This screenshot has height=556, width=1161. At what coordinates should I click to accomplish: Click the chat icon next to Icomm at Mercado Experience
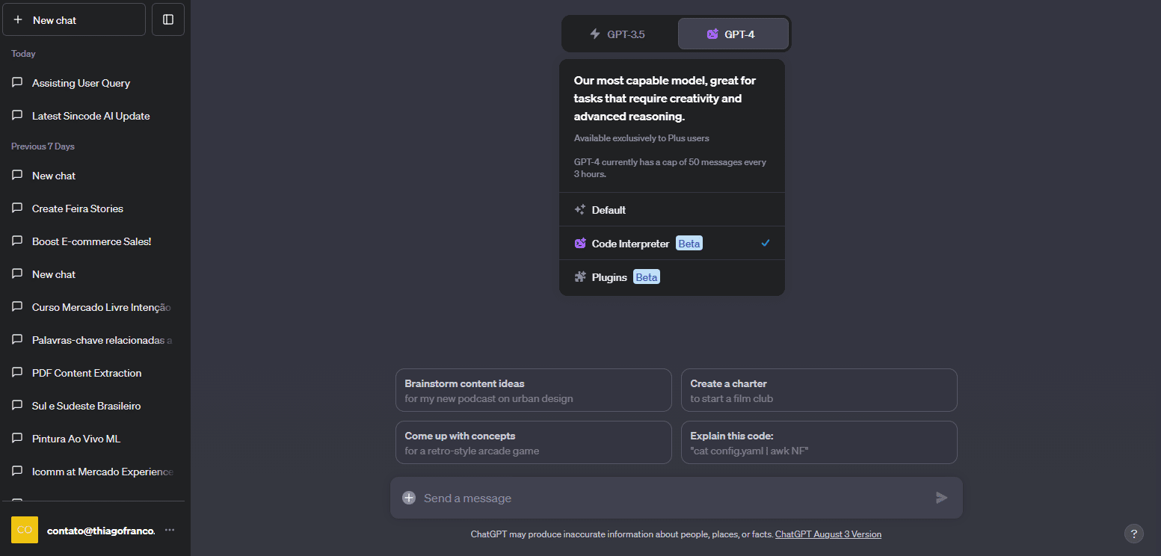(x=17, y=472)
